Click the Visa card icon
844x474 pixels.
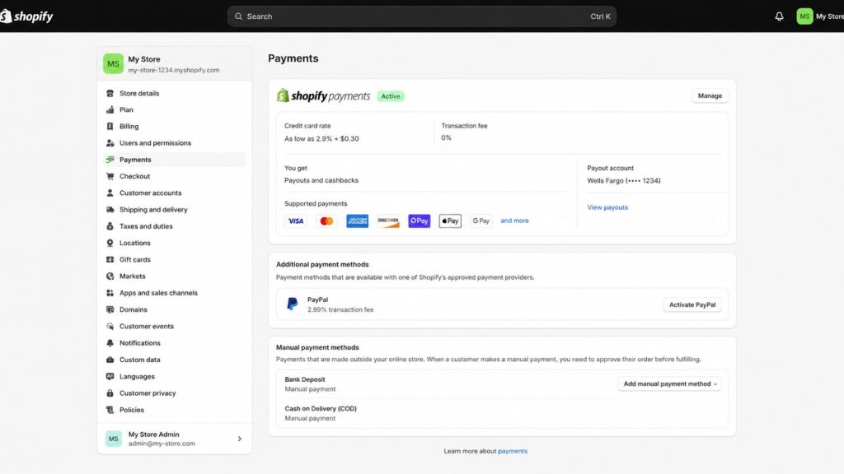(296, 221)
